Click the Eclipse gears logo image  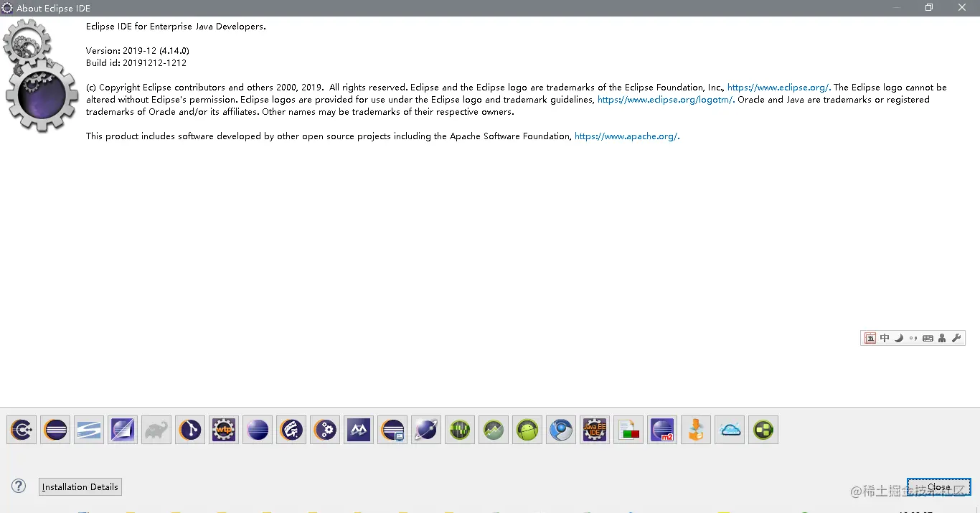pos(41,77)
